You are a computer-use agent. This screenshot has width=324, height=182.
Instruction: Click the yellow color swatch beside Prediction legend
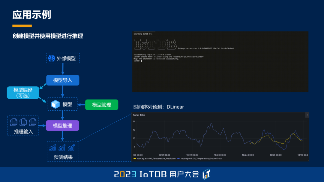tap(134, 158)
